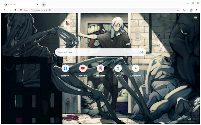
Task: Close the browser window
Action: pos(198,3)
